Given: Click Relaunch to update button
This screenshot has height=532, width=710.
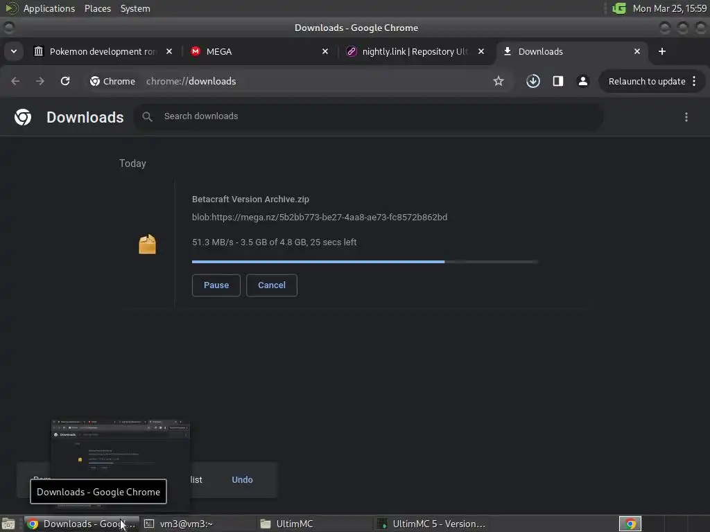Looking at the screenshot, I should point(646,82).
